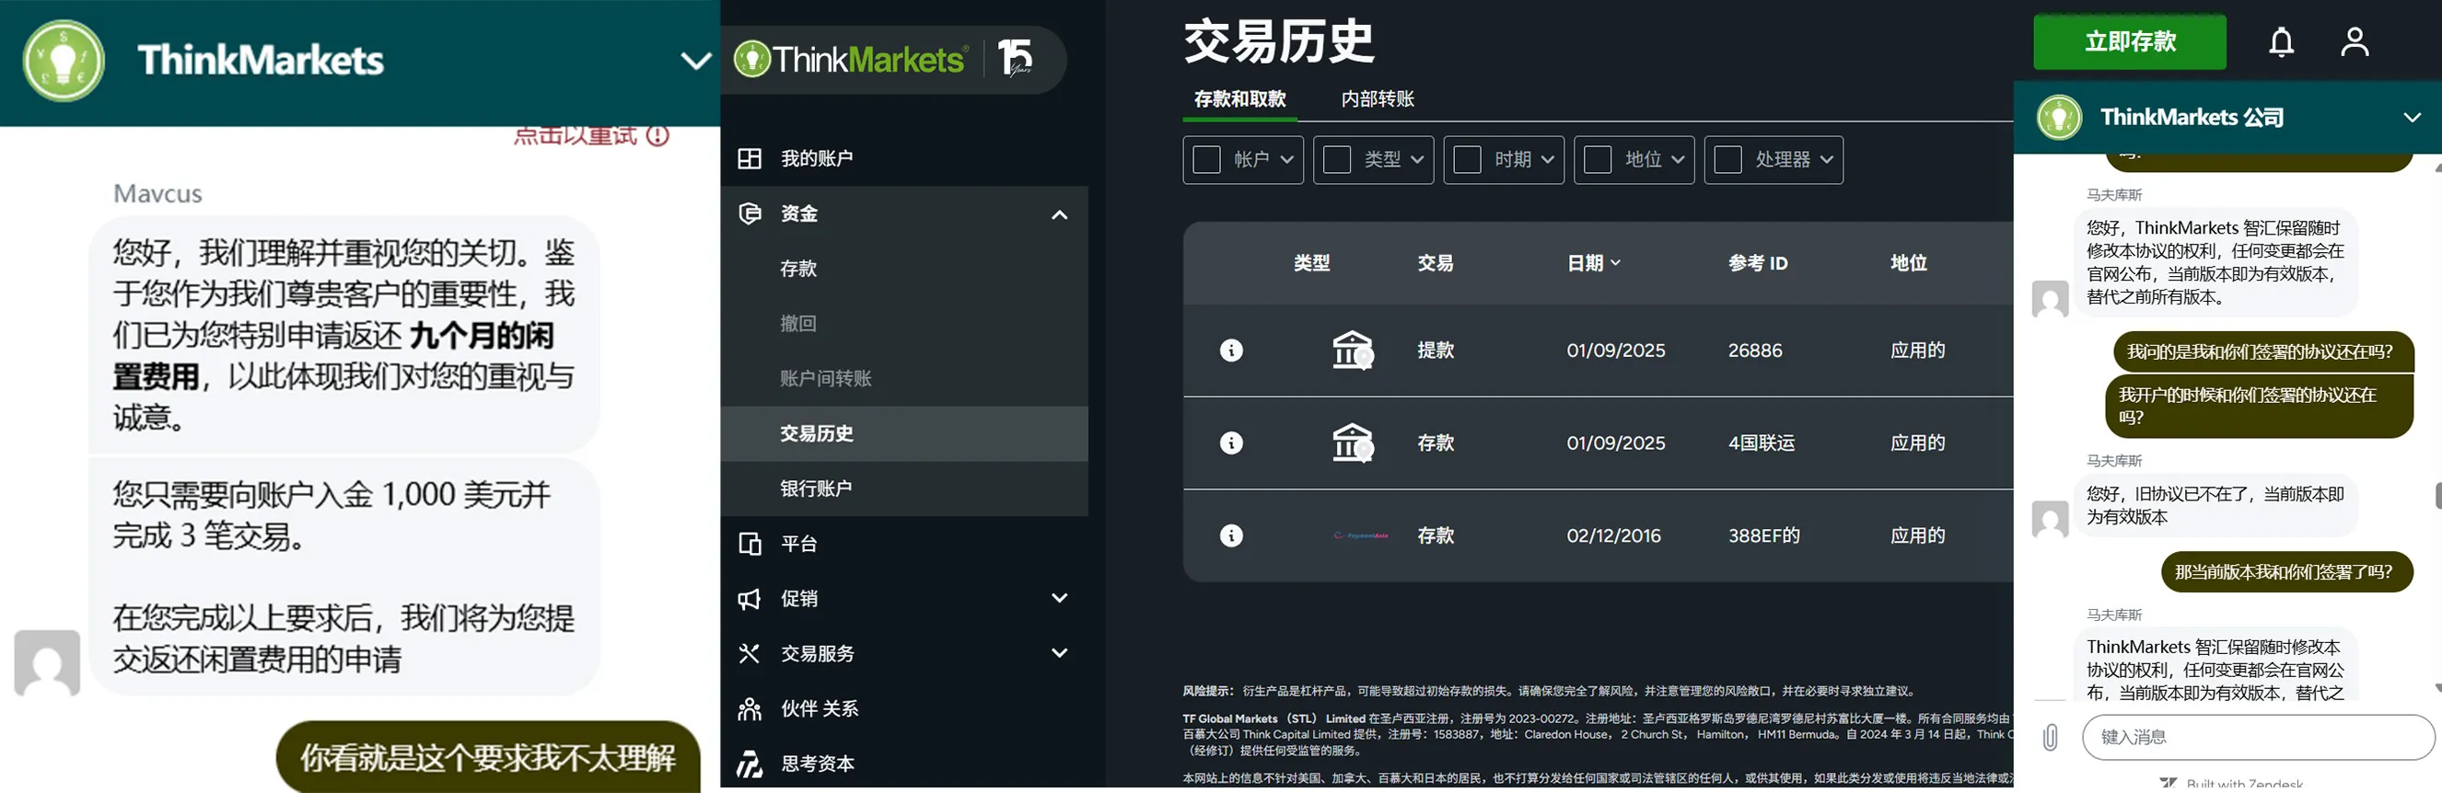Viewport: 2442px width, 793px height.
Task: Click reference ID 26886 cell
Action: point(1755,351)
